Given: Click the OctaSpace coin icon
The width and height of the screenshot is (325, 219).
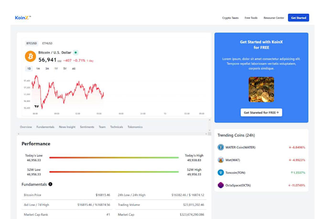Looking at the screenshot, I should pyautogui.click(x=221, y=185).
